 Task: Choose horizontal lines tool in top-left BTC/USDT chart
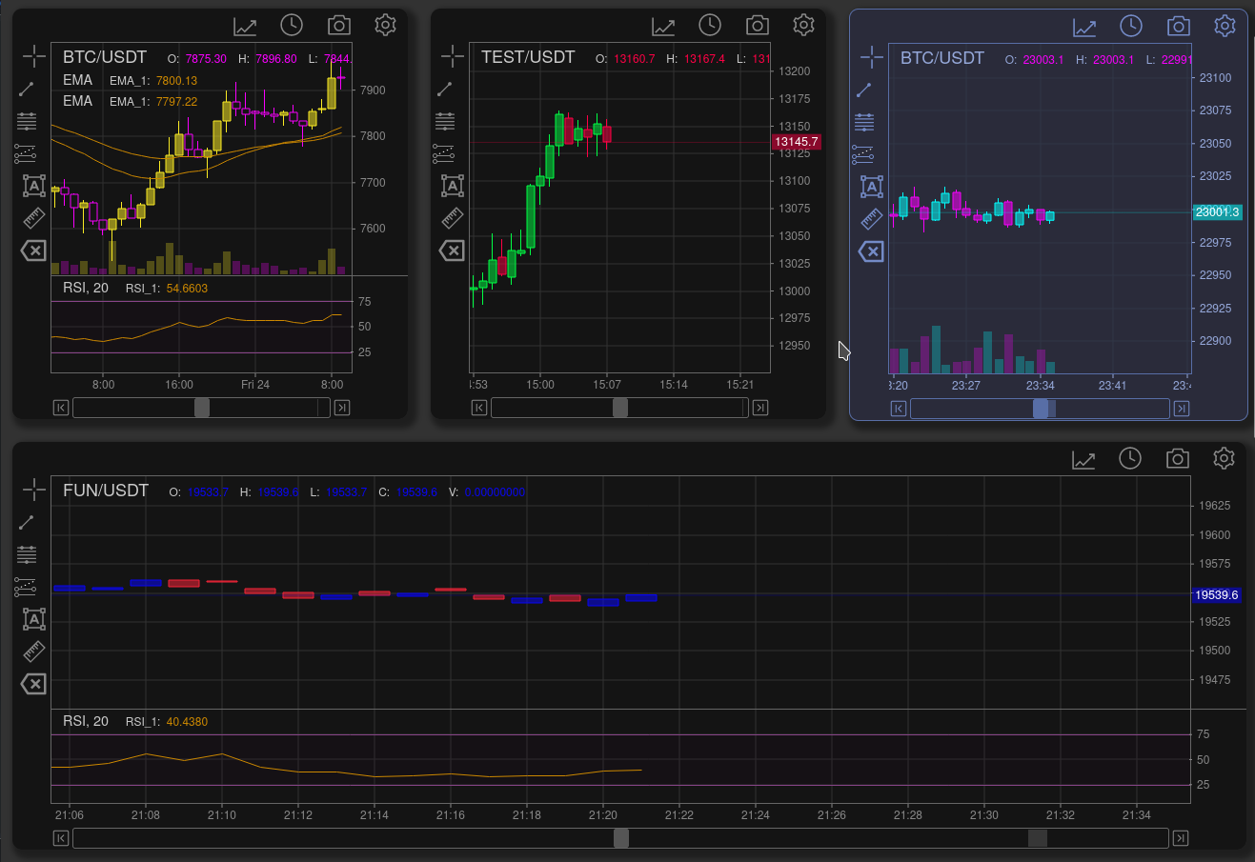click(x=27, y=121)
